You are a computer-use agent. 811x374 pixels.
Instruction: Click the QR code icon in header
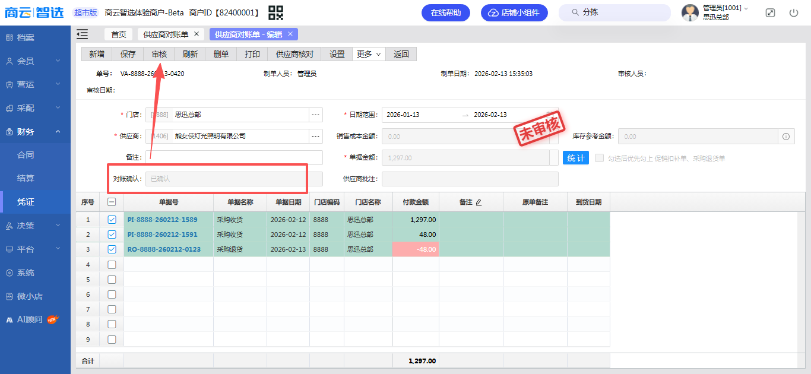[276, 12]
